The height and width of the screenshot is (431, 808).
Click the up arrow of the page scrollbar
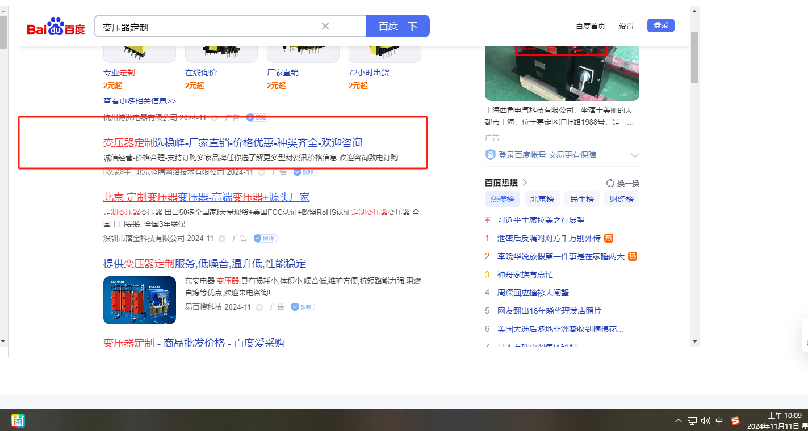click(x=694, y=11)
